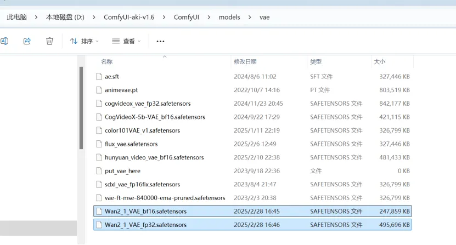This screenshot has height=245, width=456.
Task: Click file icon of color101VAE_v1.safetensors
Action: tap(99, 130)
